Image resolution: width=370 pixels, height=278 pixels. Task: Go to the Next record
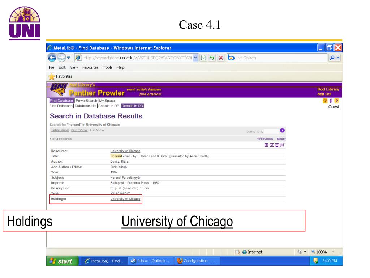281,139
